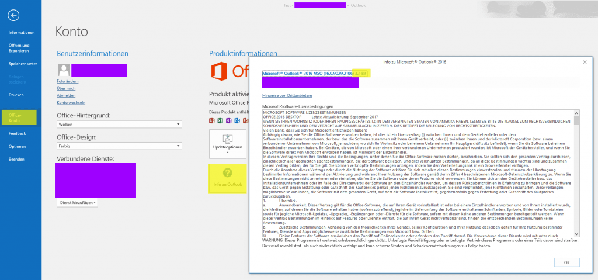Click the WARNUNG copyright notice text
Image resolution: width=598 pixels, height=280 pixels.
pos(420,243)
